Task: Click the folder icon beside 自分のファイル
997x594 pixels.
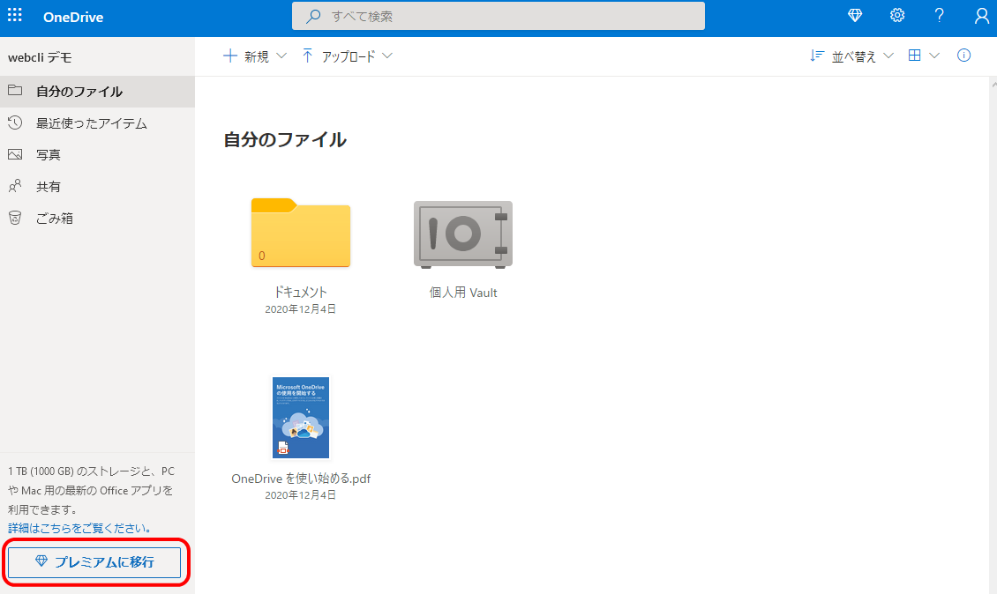Action: click(x=15, y=90)
